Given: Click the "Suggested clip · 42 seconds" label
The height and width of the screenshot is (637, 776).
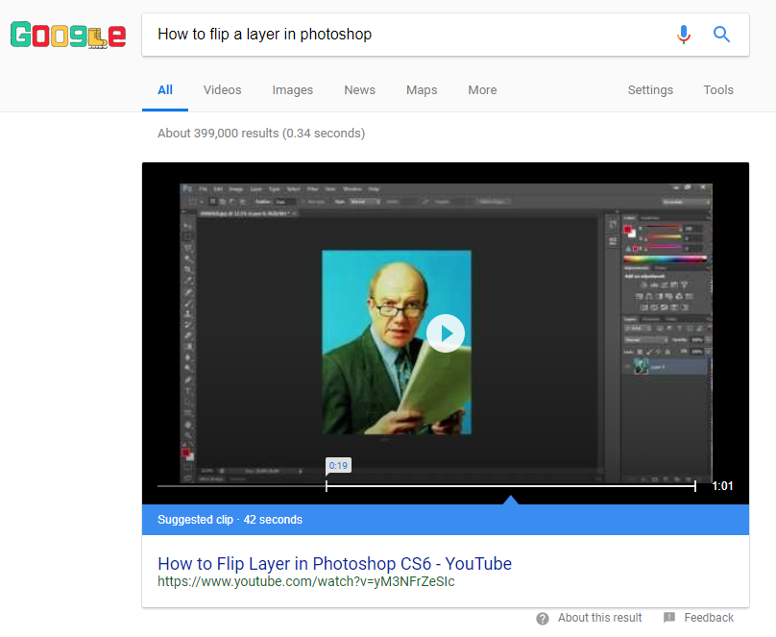Looking at the screenshot, I should click(x=230, y=520).
